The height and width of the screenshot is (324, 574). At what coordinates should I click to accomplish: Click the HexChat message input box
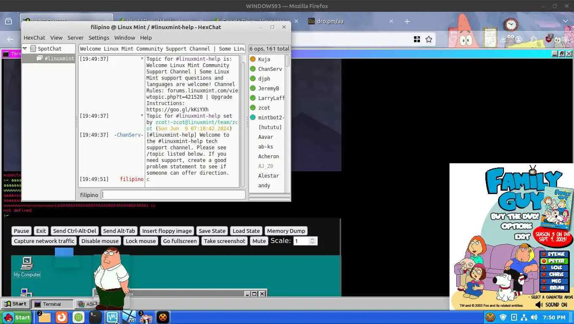point(173,195)
